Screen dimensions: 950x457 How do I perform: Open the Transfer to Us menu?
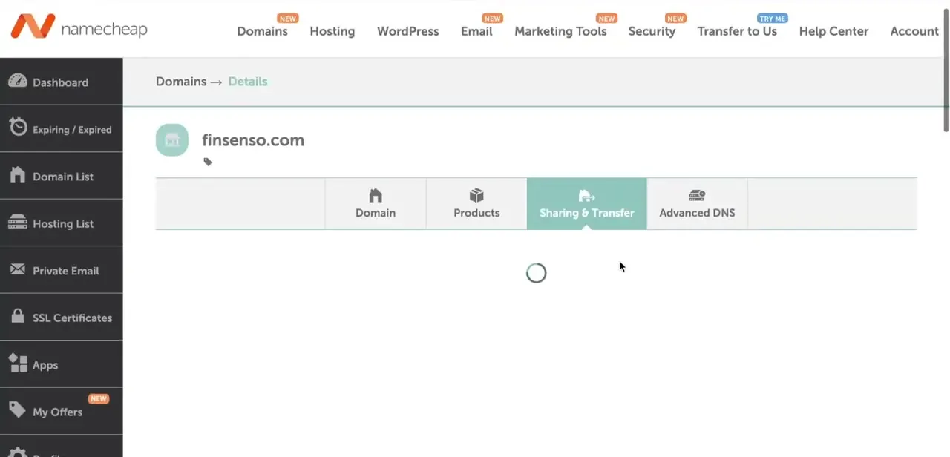pyautogui.click(x=737, y=31)
